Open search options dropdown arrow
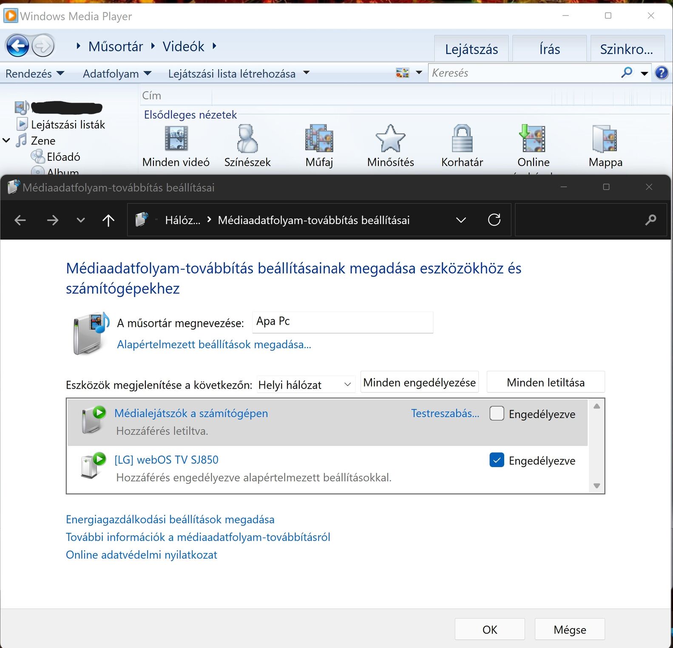Viewport: 673px width, 648px height. [x=645, y=73]
